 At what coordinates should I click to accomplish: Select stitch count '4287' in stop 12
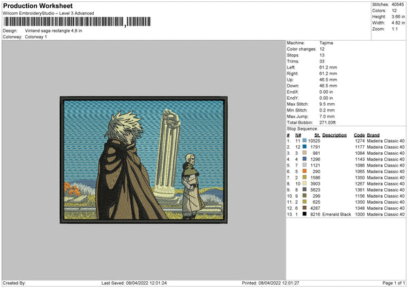click(315, 209)
